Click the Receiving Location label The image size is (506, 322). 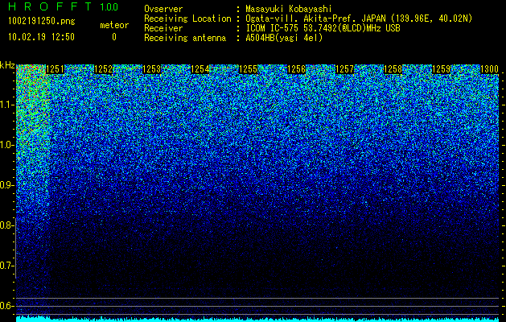187,19
